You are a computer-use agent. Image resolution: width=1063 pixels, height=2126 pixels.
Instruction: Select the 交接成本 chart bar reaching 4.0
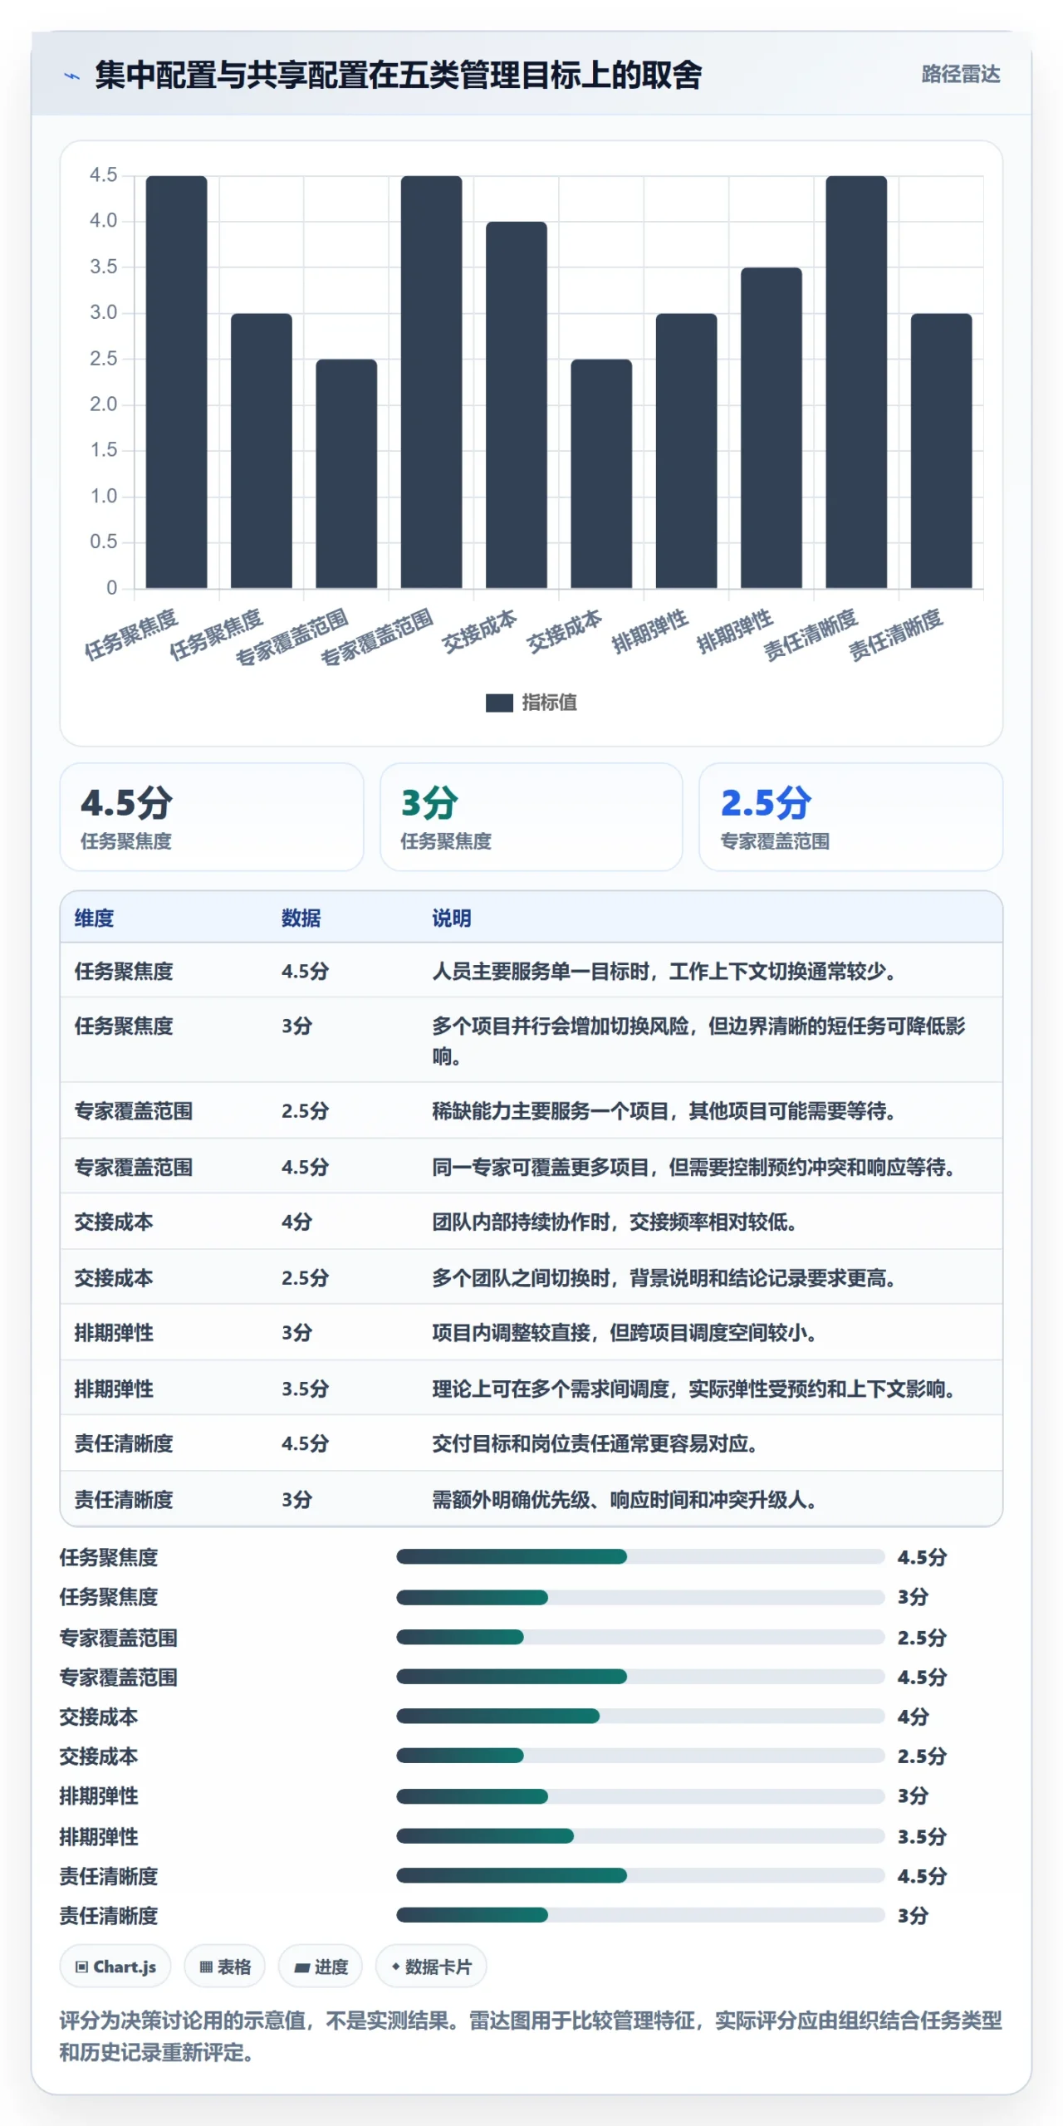(517, 404)
